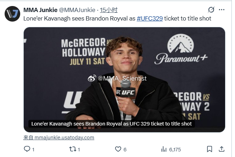Open the three-dot more options menu
The width and height of the screenshot is (235, 157).
[222, 10]
